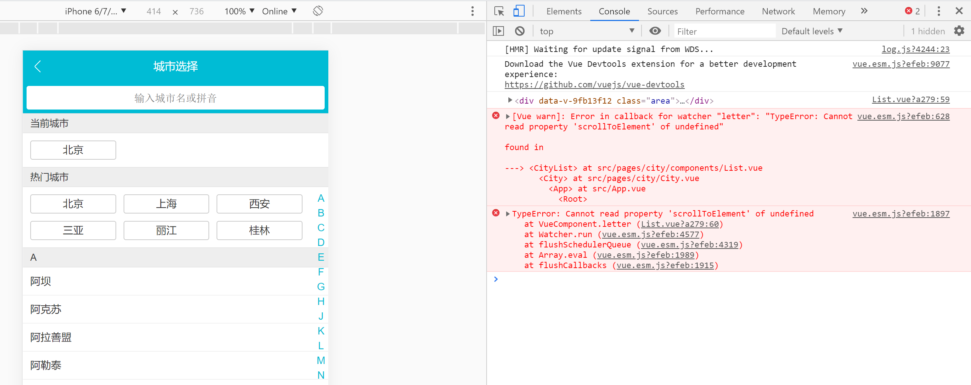Toggle the device toolbar icon

[x=519, y=11]
